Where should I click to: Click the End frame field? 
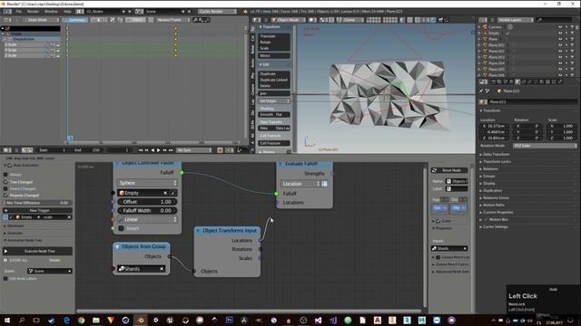(87, 150)
